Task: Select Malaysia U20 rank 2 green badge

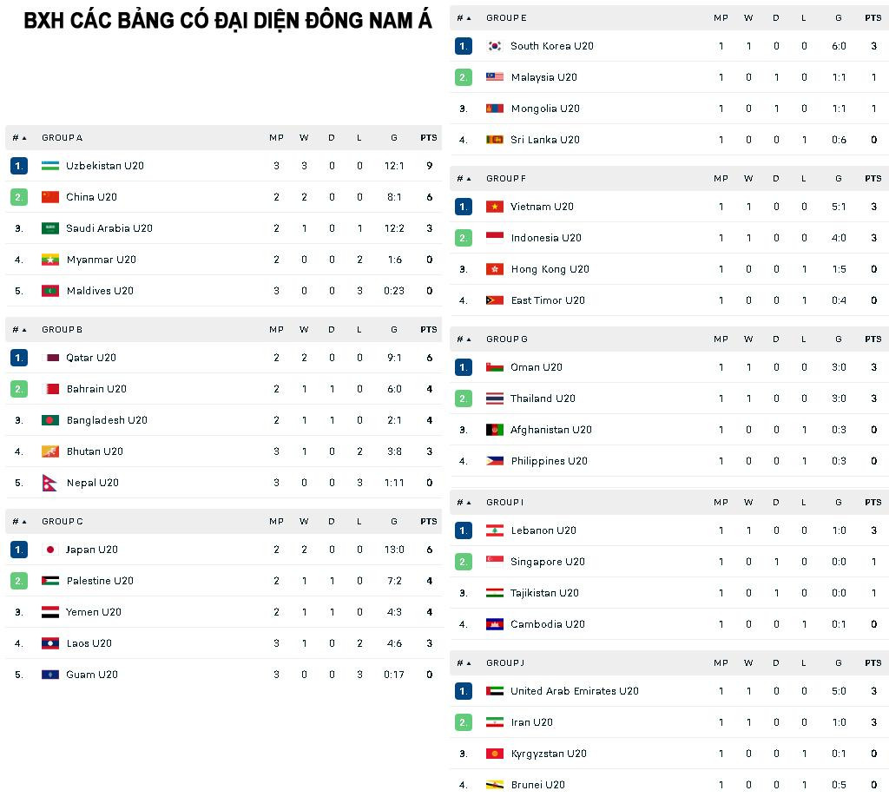Action: click(464, 77)
